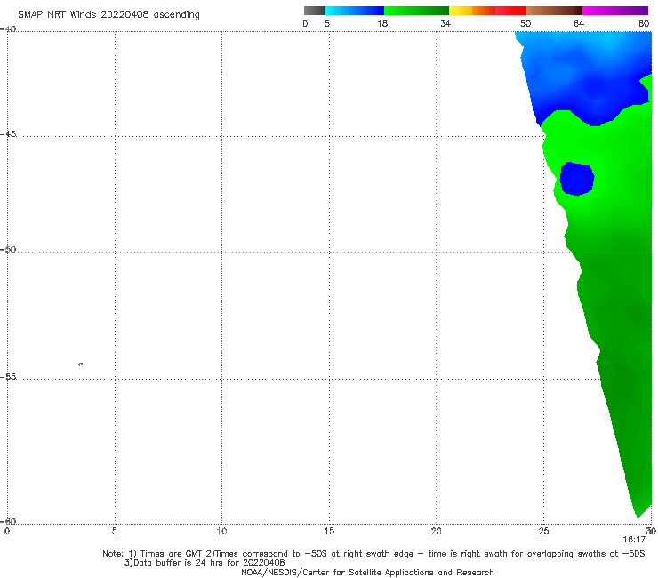Image resolution: width=658 pixels, height=578 pixels.
Task: Click the latitude axis label '-55'
Action: click(x=8, y=376)
